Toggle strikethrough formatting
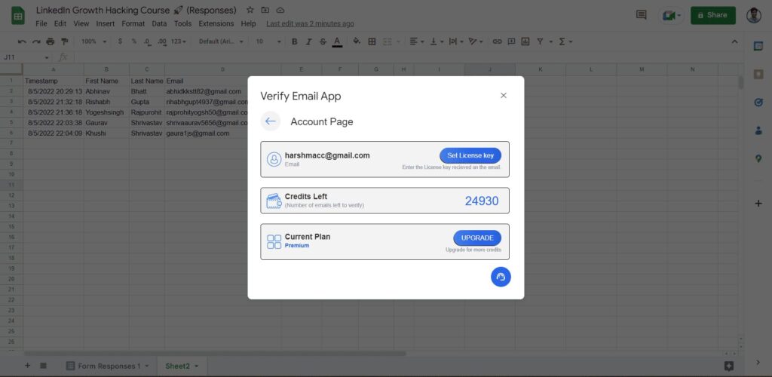This screenshot has height=377, width=772. click(323, 41)
